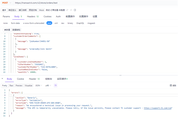Select the request Body tab
Viewport: 178px width, 120px height.
pos(18,16)
